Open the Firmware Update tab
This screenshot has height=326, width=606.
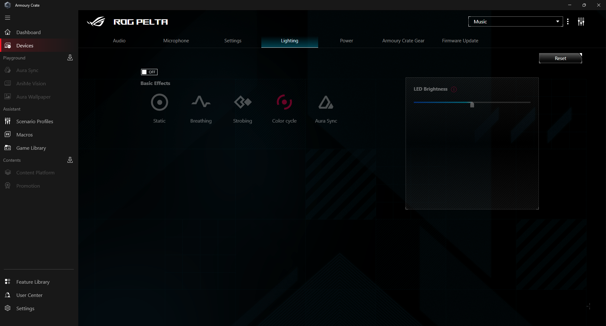(x=460, y=41)
